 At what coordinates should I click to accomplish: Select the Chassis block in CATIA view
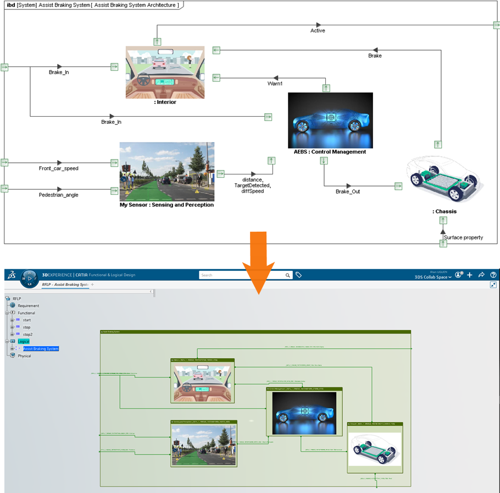[x=375, y=448]
